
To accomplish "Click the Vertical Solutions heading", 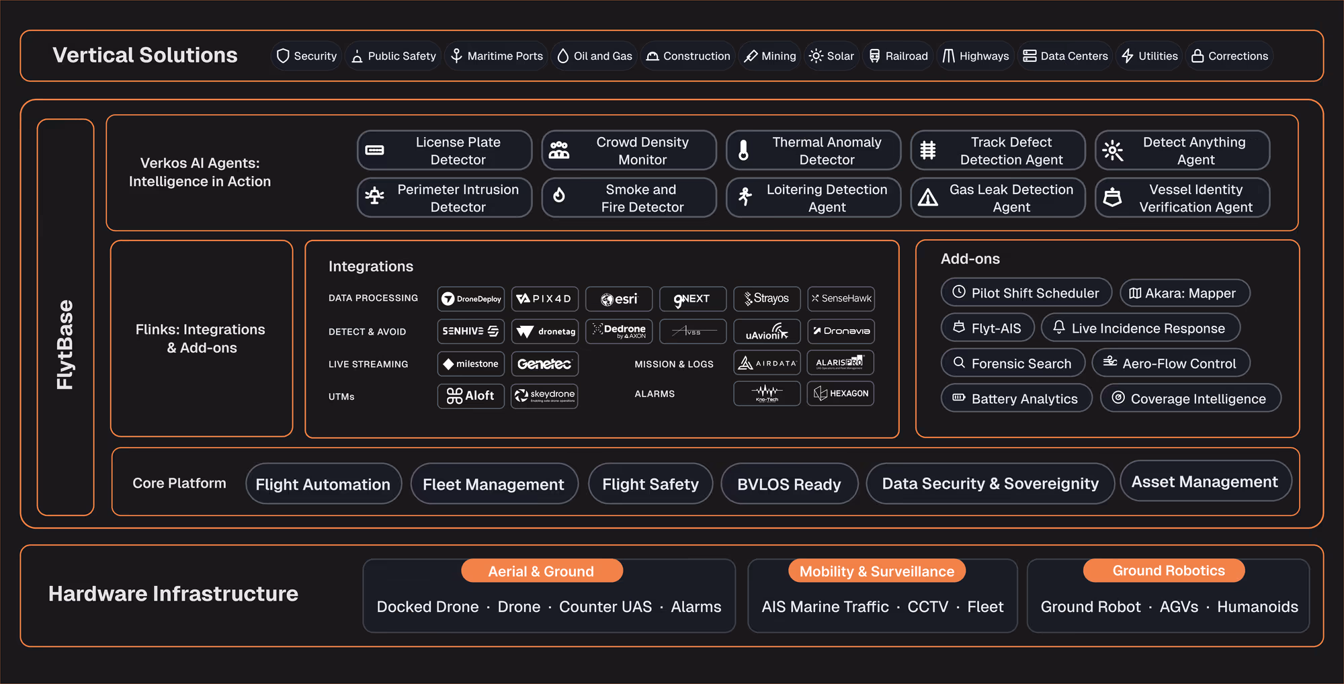I will (x=145, y=55).
